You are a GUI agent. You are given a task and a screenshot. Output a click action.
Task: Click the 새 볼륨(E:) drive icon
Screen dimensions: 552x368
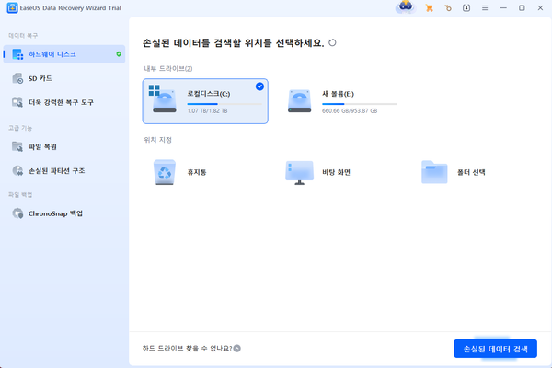click(x=300, y=101)
